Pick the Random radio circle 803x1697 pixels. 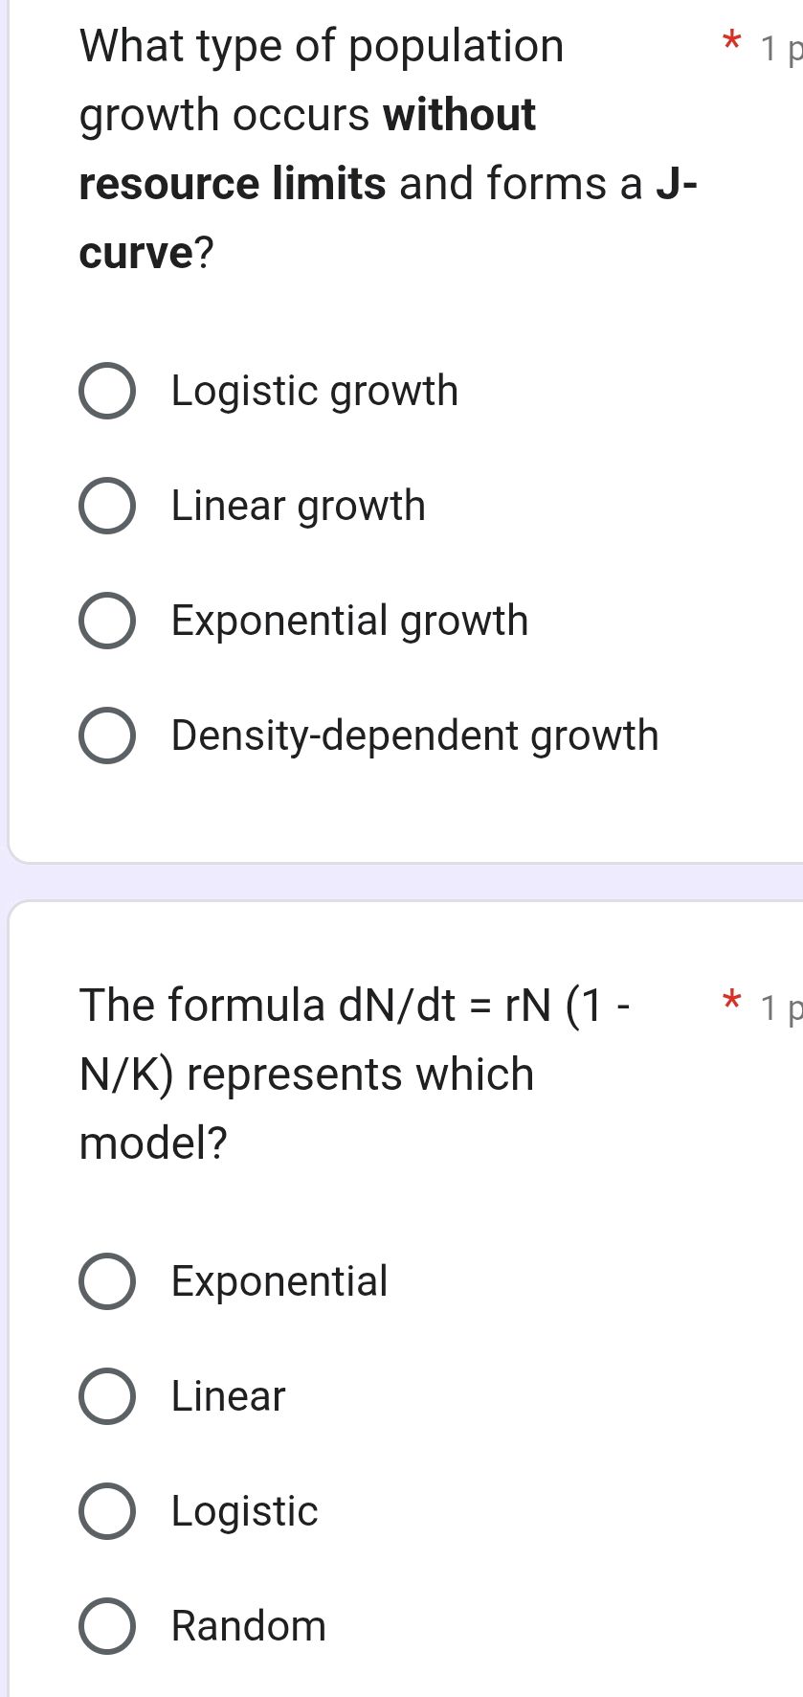coord(106,1626)
